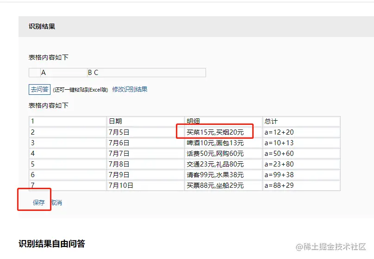Click the cell 7月5日

click(x=145, y=132)
